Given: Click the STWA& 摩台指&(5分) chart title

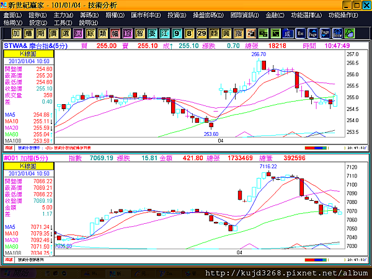Looking at the screenshot, I should [35, 46].
